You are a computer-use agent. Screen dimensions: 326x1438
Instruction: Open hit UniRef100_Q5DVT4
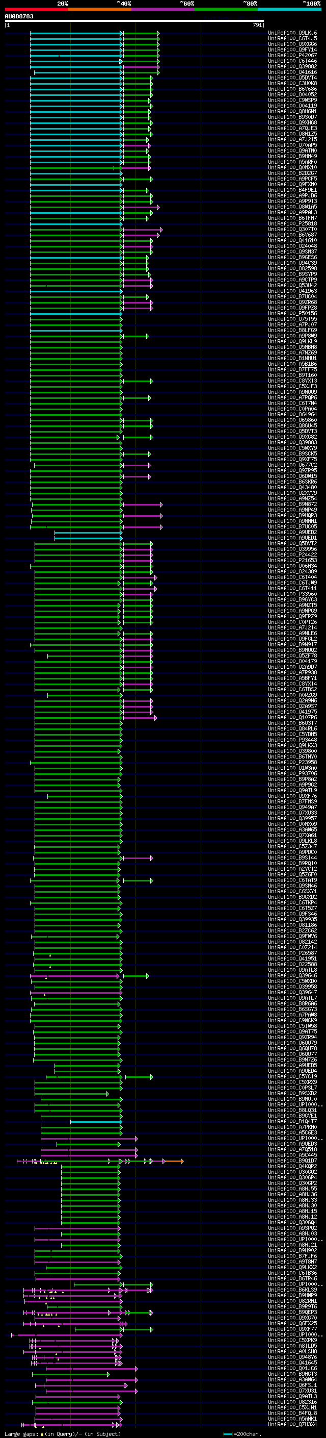(x=292, y=78)
